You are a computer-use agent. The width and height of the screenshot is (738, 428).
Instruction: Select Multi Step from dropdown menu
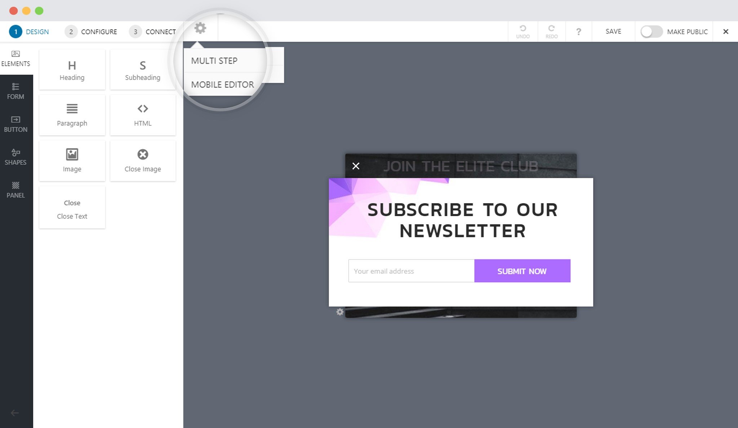pyautogui.click(x=214, y=61)
